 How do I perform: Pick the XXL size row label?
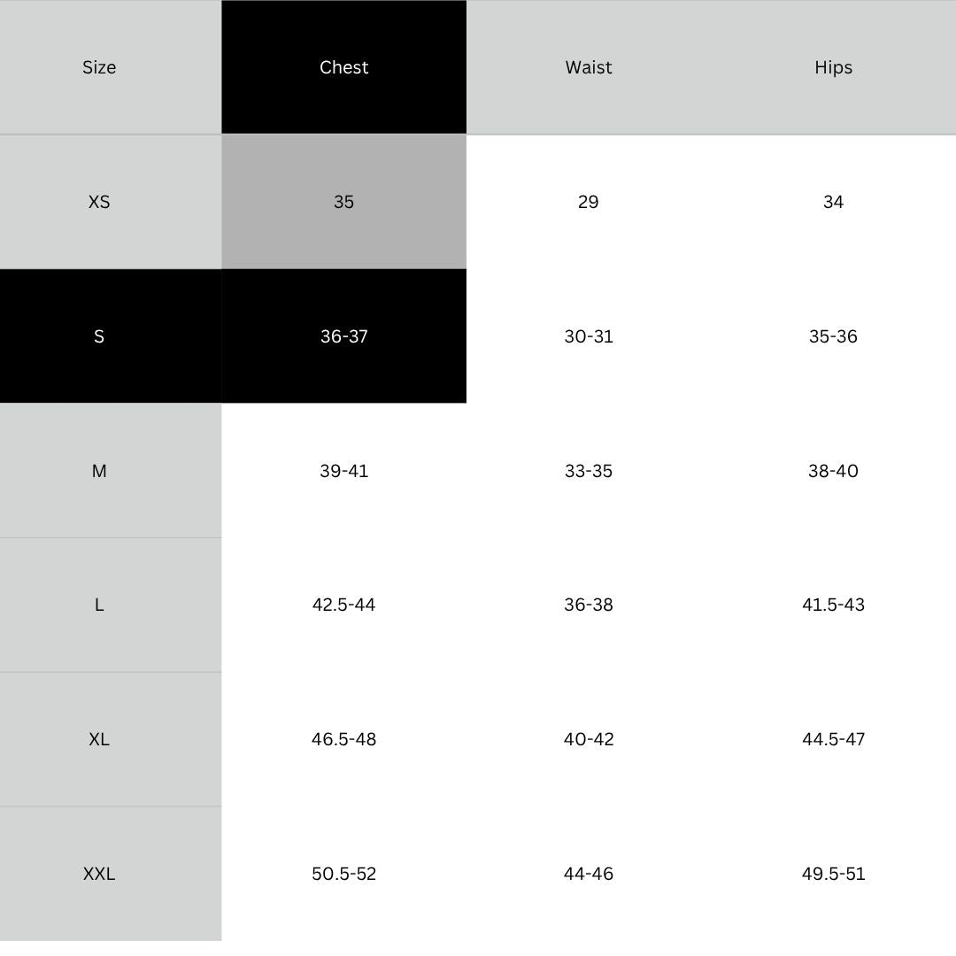tap(99, 874)
